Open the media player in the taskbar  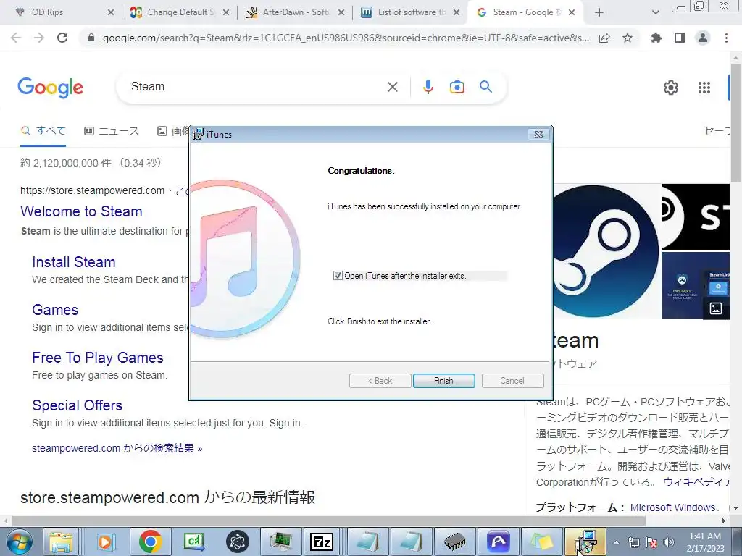[104, 542]
